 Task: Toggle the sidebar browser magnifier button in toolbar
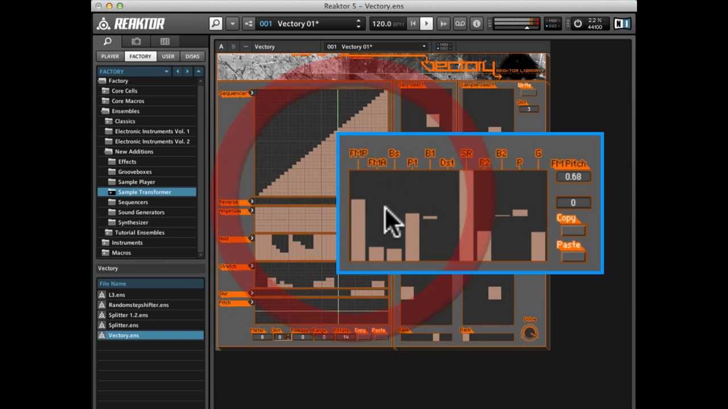(x=216, y=24)
